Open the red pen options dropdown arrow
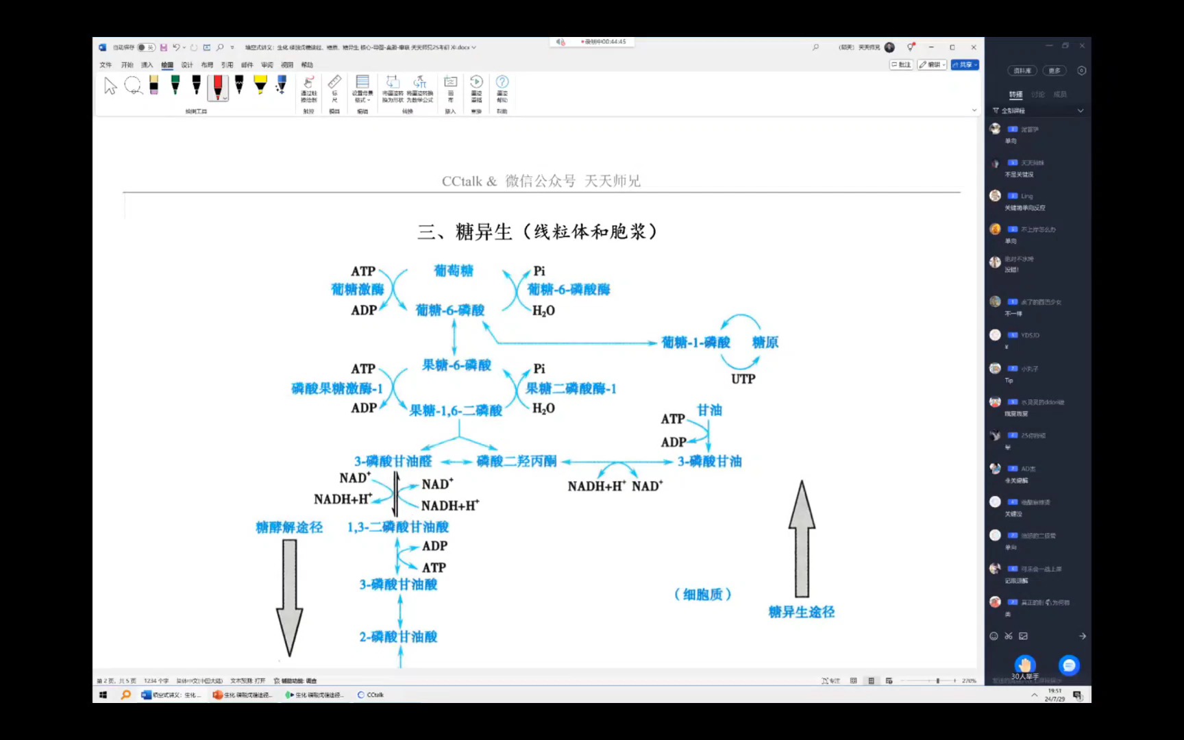1184x740 pixels. coord(225,98)
